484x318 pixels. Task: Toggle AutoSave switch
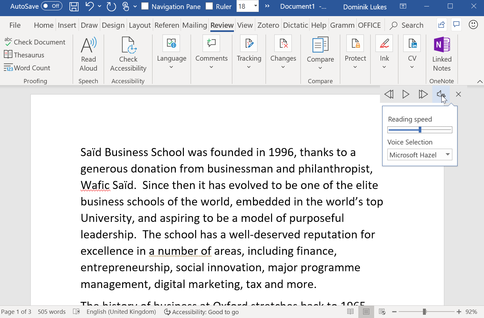click(52, 6)
